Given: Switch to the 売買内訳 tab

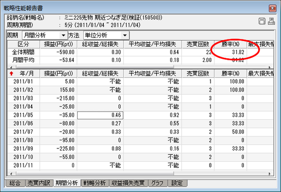Looking at the screenshot, I should 39,183.
